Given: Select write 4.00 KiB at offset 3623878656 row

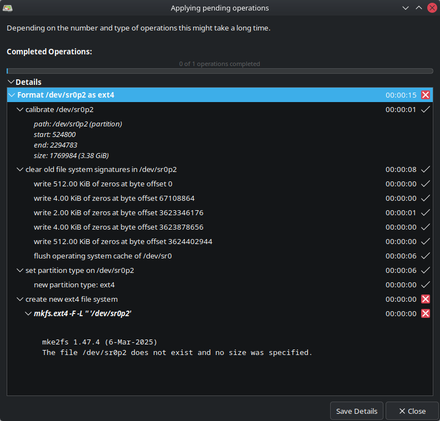Looking at the screenshot, I should click(220, 227).
